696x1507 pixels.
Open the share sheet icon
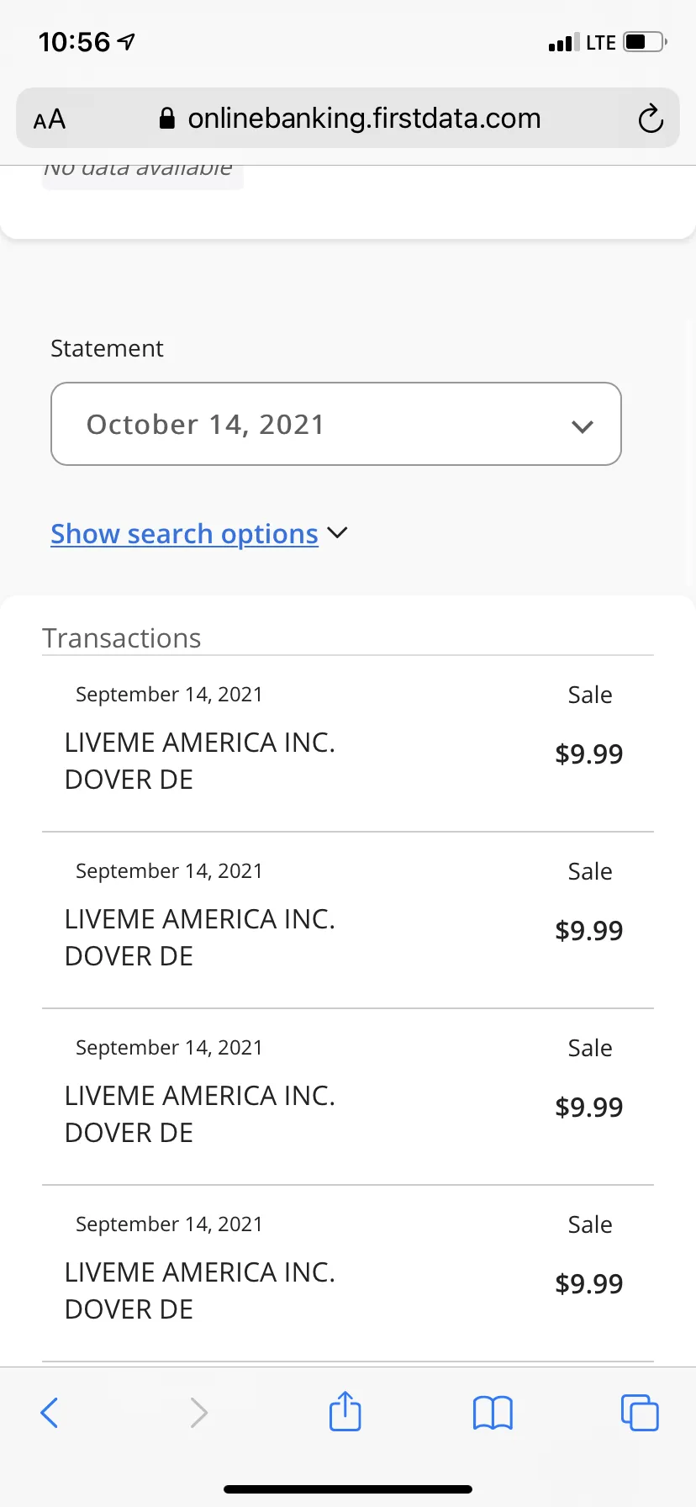coord(345,1410)
